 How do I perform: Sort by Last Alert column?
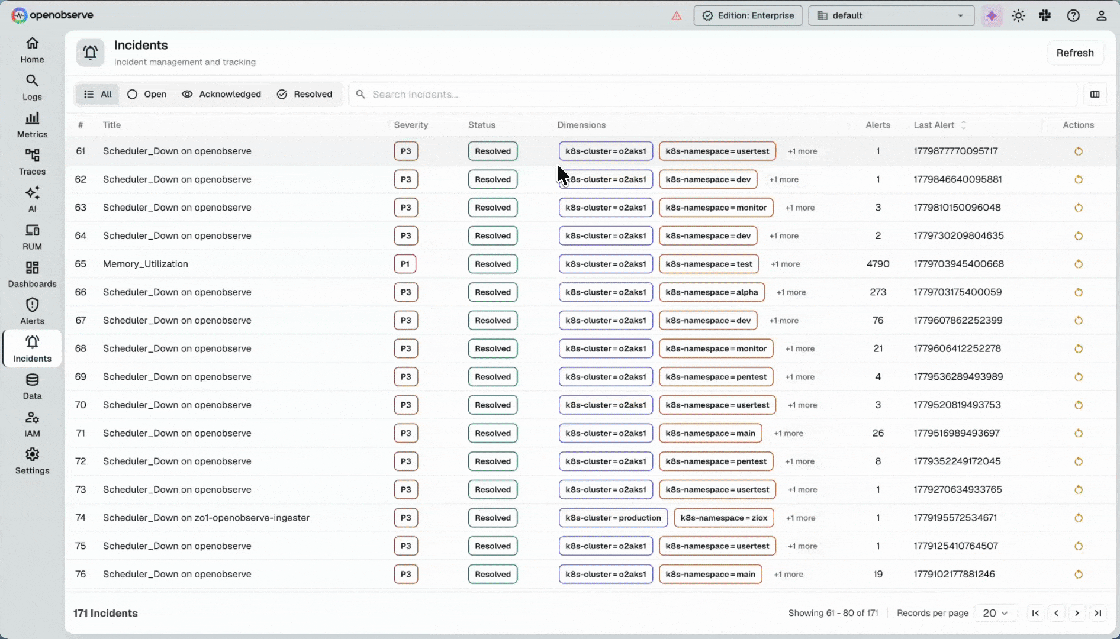pos(939,125)
